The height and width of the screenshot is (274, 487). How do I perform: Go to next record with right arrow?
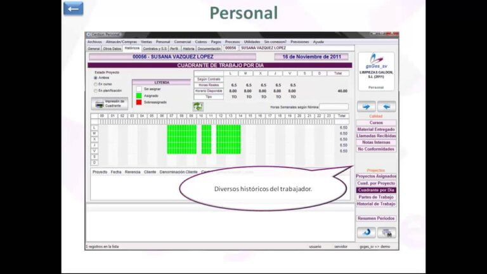point(366,107)
